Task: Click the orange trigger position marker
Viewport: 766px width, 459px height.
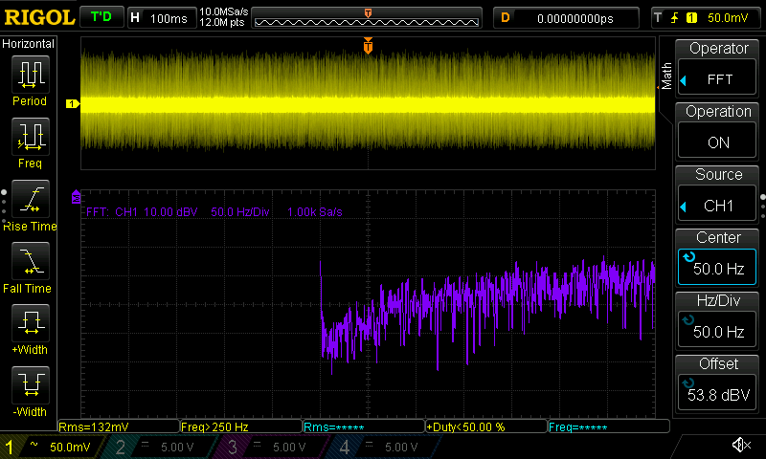Action: 368,46
